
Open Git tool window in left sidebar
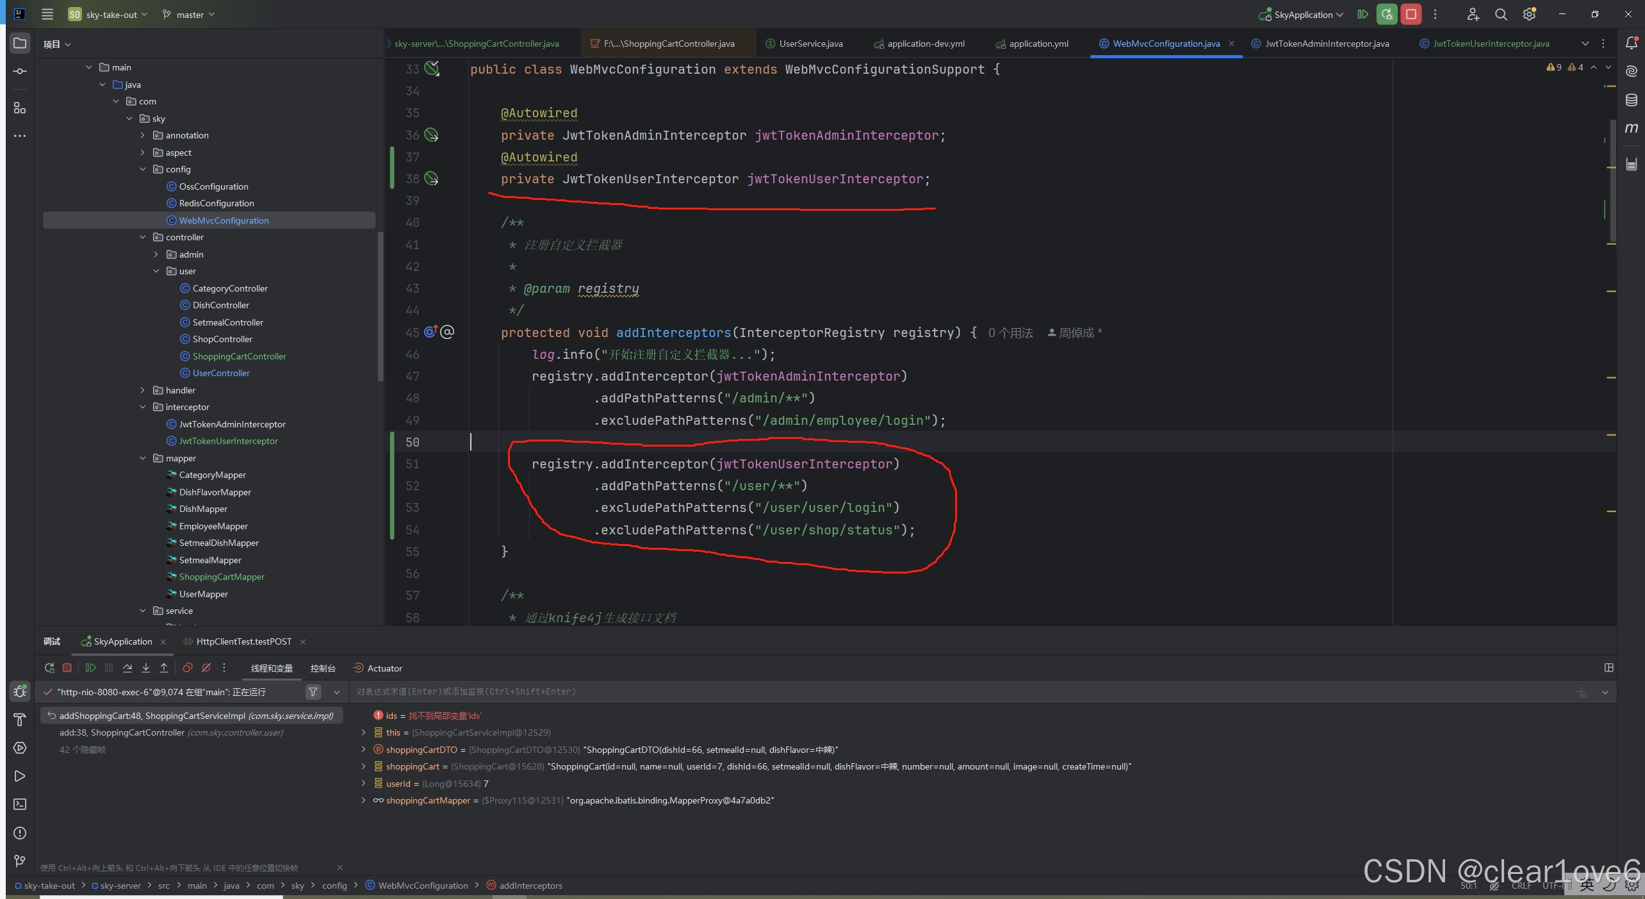pos(20,861)
